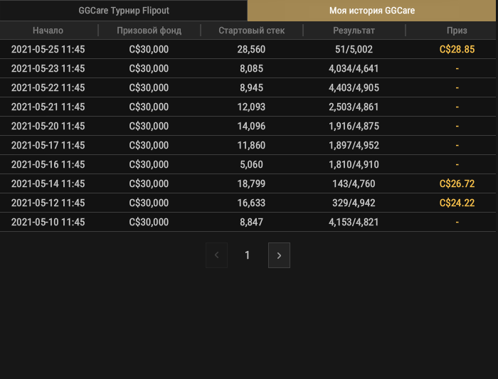Sort by Призовой фонд column header

pos(149,31)
